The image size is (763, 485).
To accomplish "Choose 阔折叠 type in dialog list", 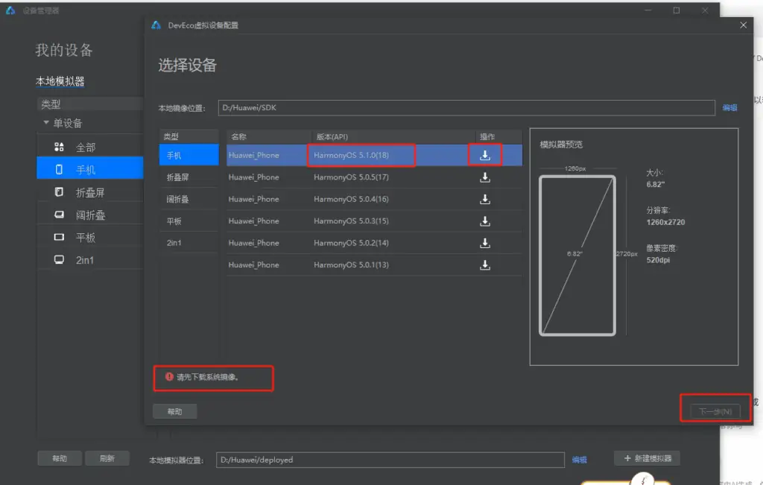I will [177, 199].
